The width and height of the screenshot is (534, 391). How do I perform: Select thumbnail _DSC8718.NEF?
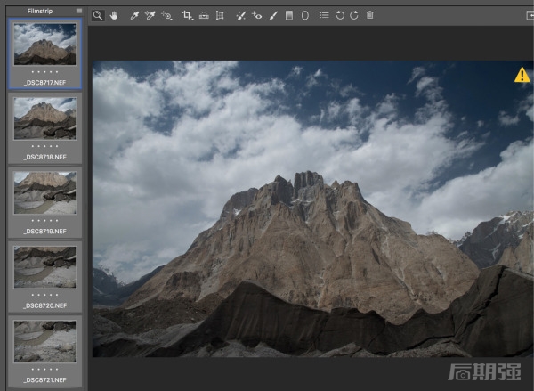tap(45, 118)
